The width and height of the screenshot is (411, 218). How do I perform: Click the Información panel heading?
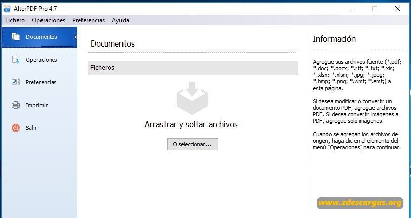334,39
